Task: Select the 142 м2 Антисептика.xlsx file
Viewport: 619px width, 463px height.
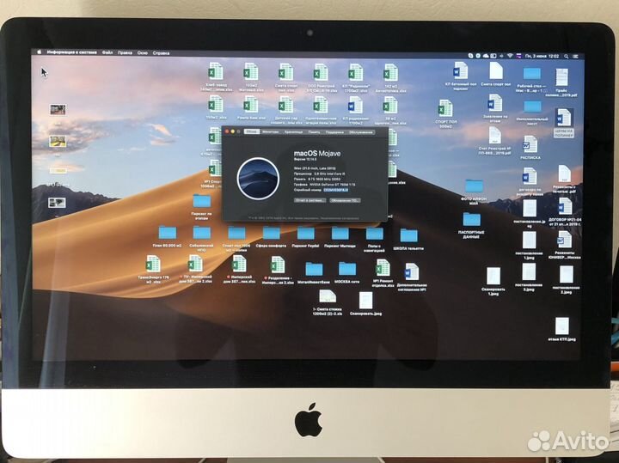Action: tap(389, 78)
